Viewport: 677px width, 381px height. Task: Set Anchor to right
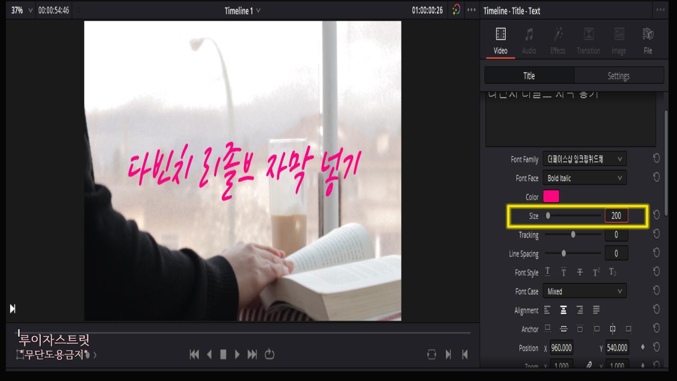pos(628,329)
